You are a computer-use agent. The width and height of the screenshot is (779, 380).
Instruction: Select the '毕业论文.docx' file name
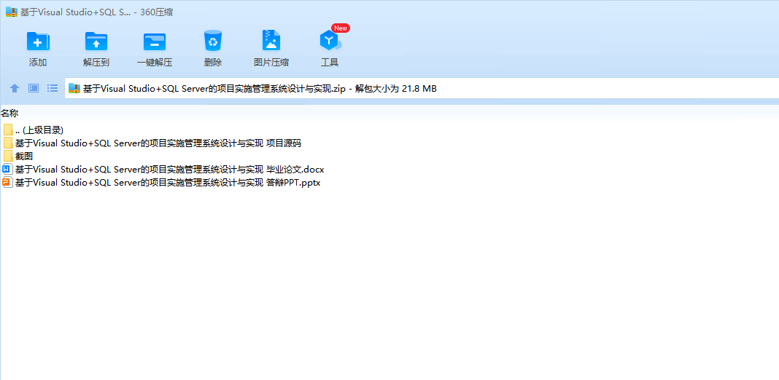click(x=169, y=169)
